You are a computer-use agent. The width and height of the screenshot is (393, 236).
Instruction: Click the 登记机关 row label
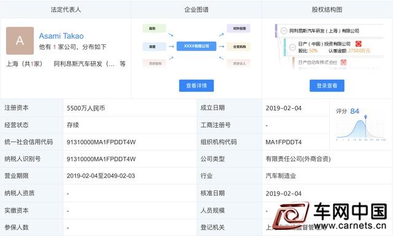[212, 227]
